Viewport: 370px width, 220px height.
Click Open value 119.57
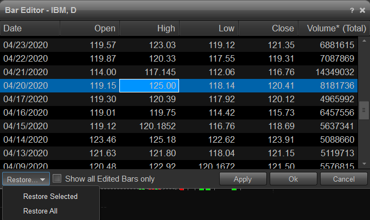pyautogui.click(x=103, y=45)
